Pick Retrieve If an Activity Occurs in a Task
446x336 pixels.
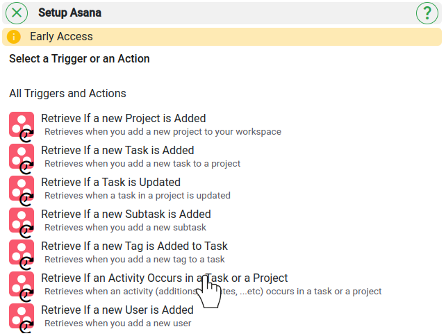[x=165, y=278]
